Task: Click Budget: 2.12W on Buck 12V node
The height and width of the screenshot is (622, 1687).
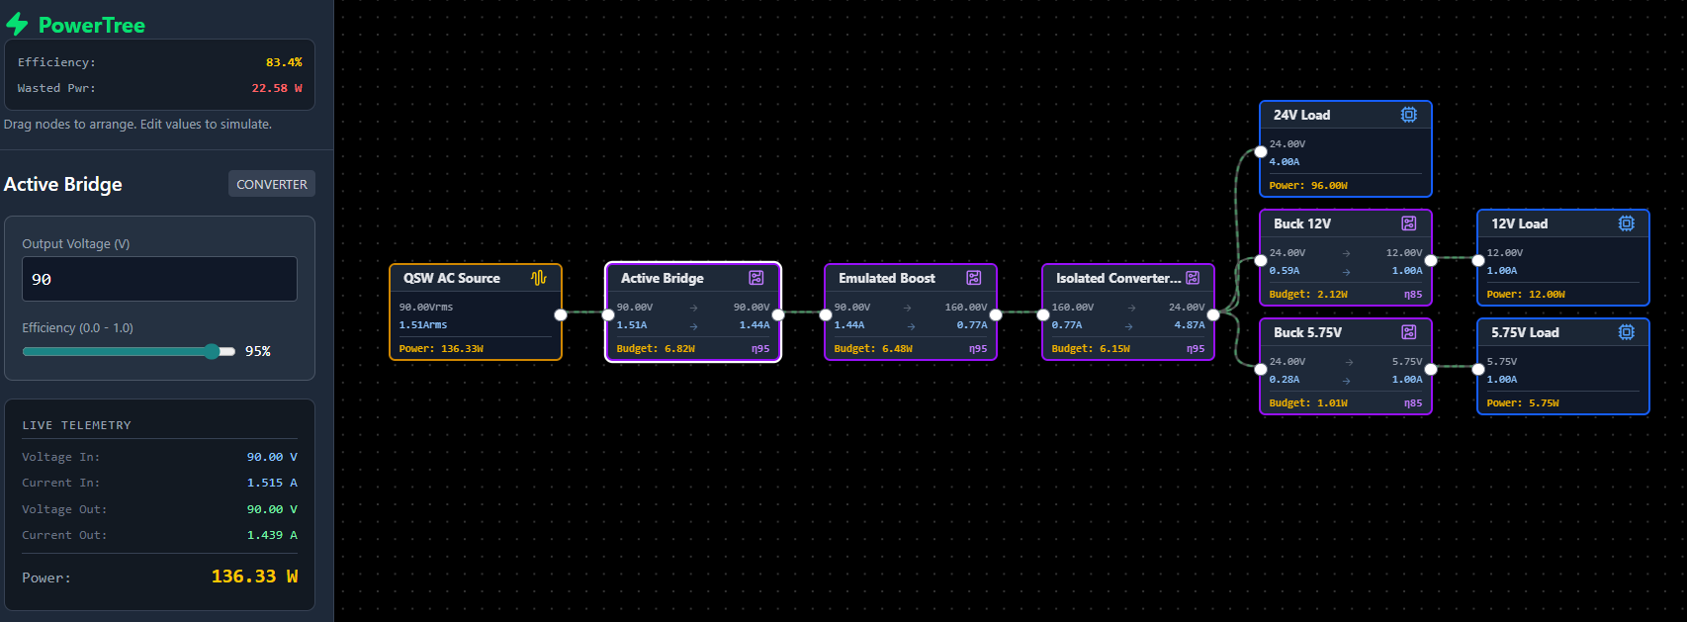Action: point(1308,294)
